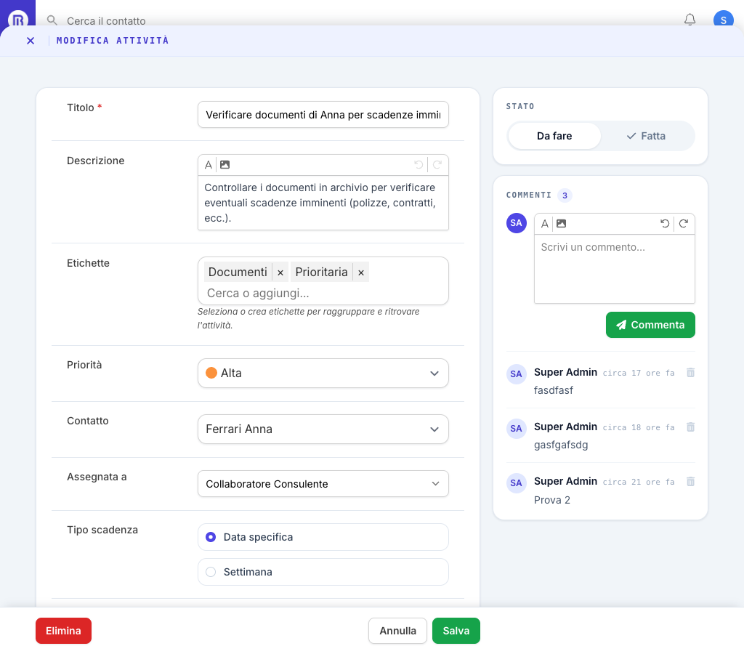
Task: Mark the activity as Fatta
Action: coord(646,136)
